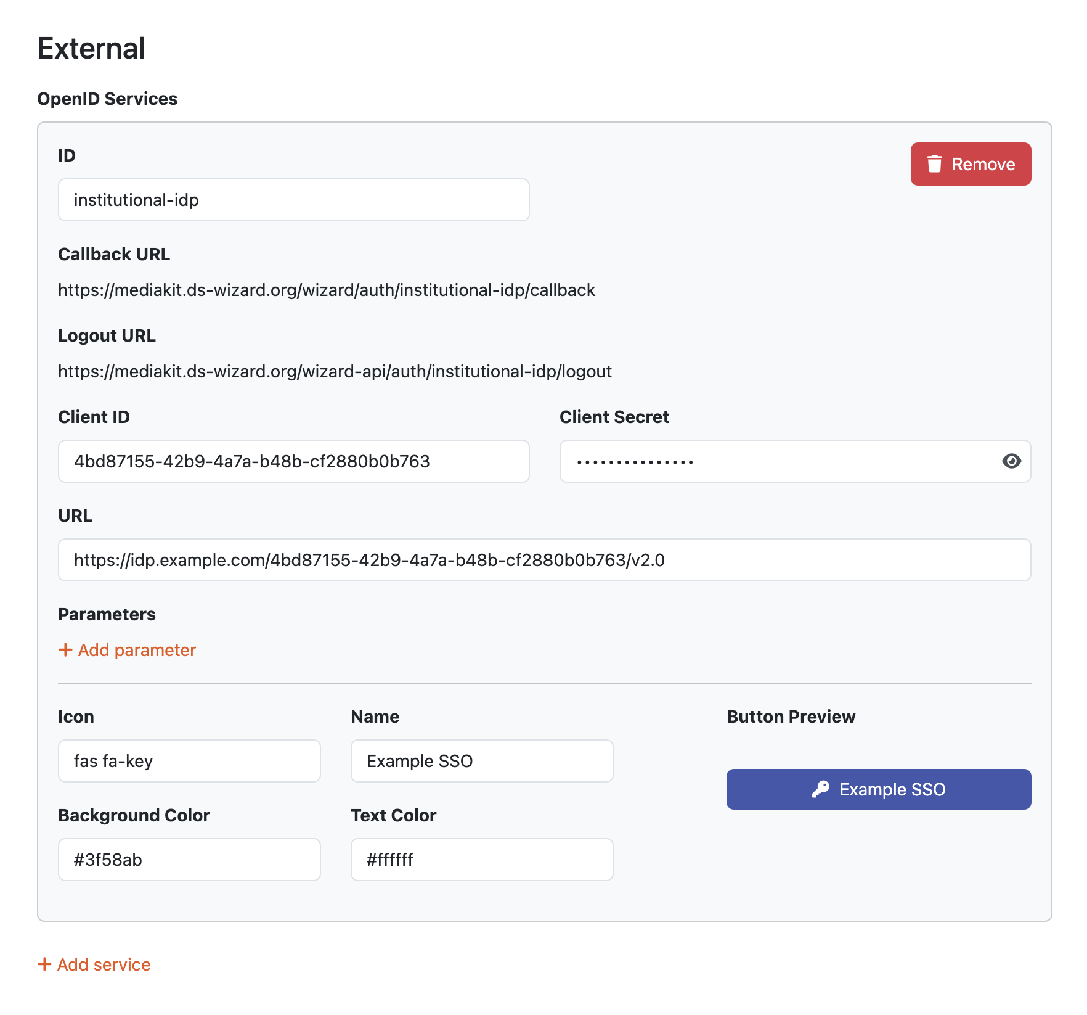Click into the Client ID input
The height and width of the screenshot is (1015, 1087).
pyautogui.click(x=294, y=461)
